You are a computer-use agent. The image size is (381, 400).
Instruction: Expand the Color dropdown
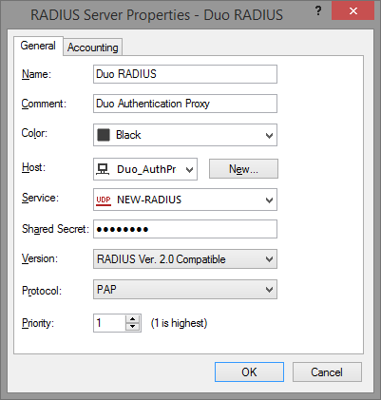269,136
